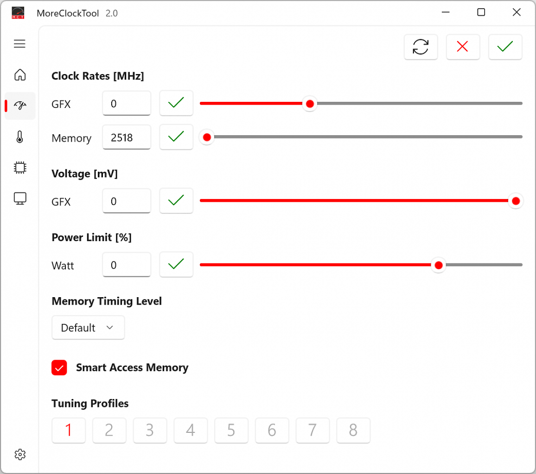This screenshot has height=474, width=536.
Task: Click the GFX clock rate slider handle
Action: pos(310,104)
